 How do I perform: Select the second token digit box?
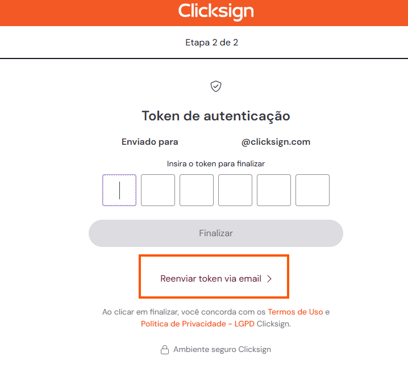(x=158, y=190)
